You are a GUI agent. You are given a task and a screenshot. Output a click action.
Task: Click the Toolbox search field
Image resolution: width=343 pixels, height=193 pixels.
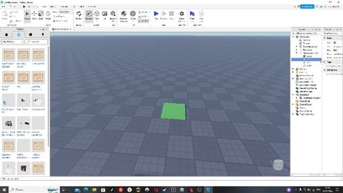pos(36,42)
